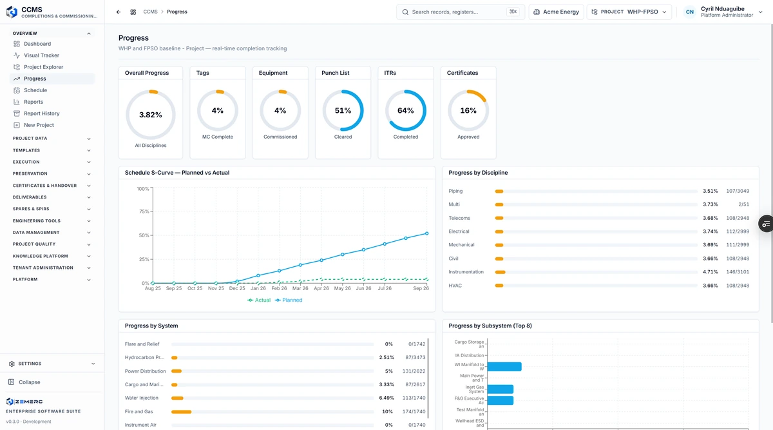The height and width of the screenshot is (430, 773).
Task: Open the WHP-FPSO project dropdown
Action: point(629,12)
